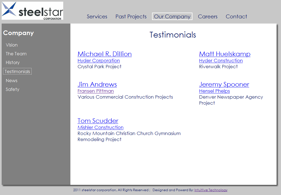This screenshot has height=195, width=281.
Task: Follow the Fransen Pittman link
Action: 96,91
